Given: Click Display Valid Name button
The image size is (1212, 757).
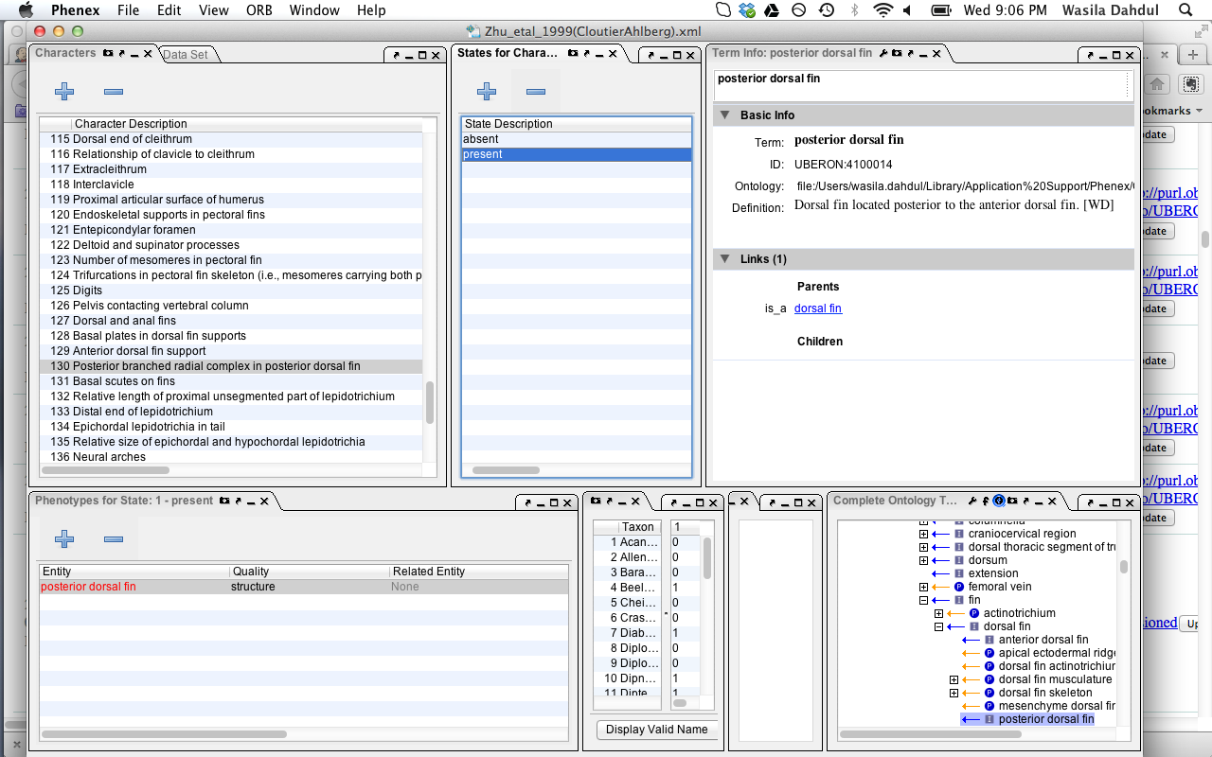Looking at the screenshot, I should tap(657, 730).
